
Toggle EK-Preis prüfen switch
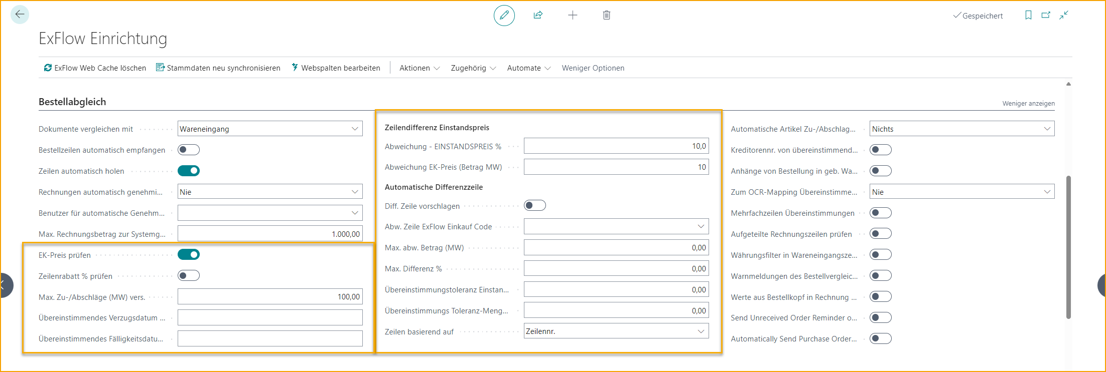pyautogui.click(x=189, y=254)
